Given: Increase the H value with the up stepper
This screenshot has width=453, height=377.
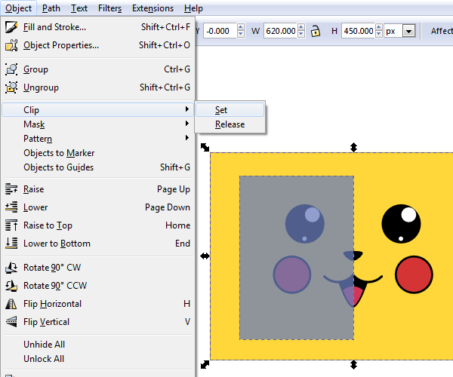Looking at the screenshot, I should 379,27.
